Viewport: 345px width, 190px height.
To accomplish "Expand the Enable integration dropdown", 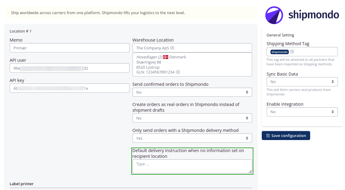I will click(302, 112).
